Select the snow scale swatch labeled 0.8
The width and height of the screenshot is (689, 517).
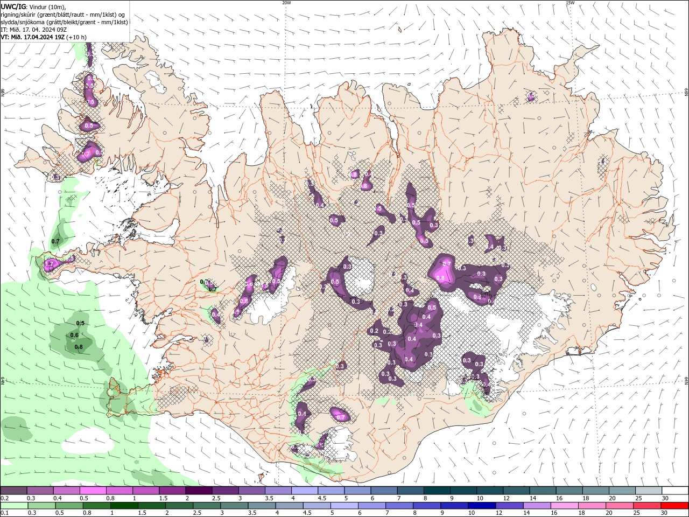(119, 491)
